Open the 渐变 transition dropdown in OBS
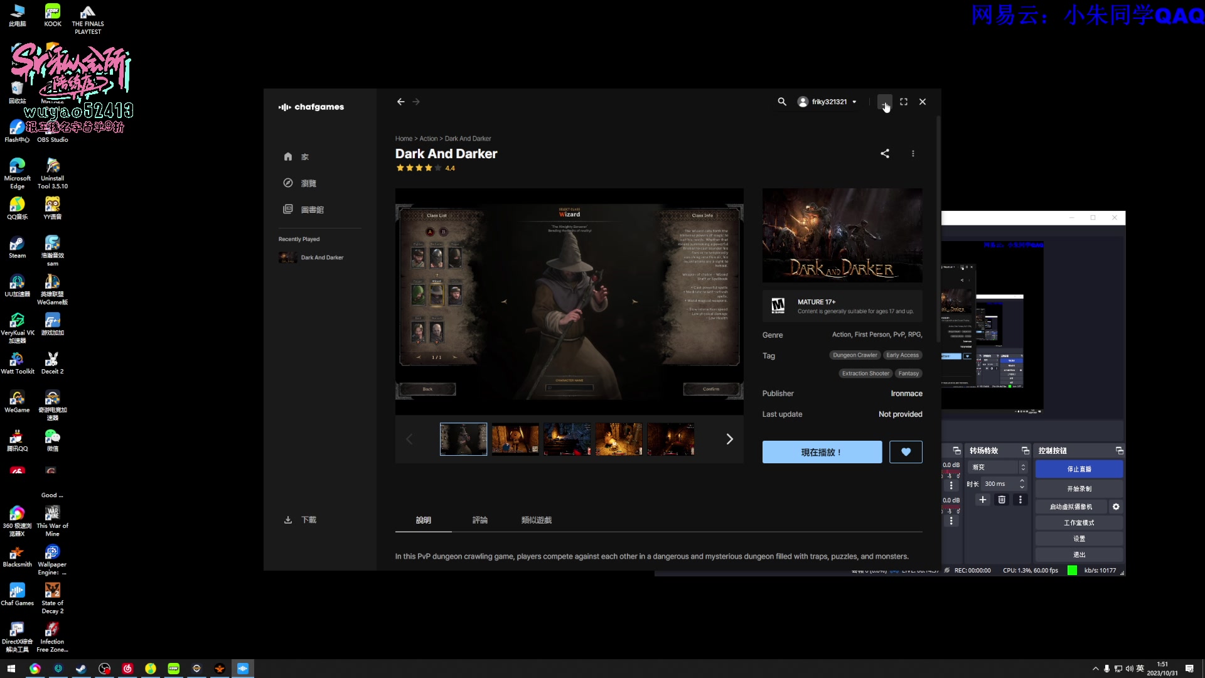Viewport: 1205px width, 678px height. tap(997, 467)
